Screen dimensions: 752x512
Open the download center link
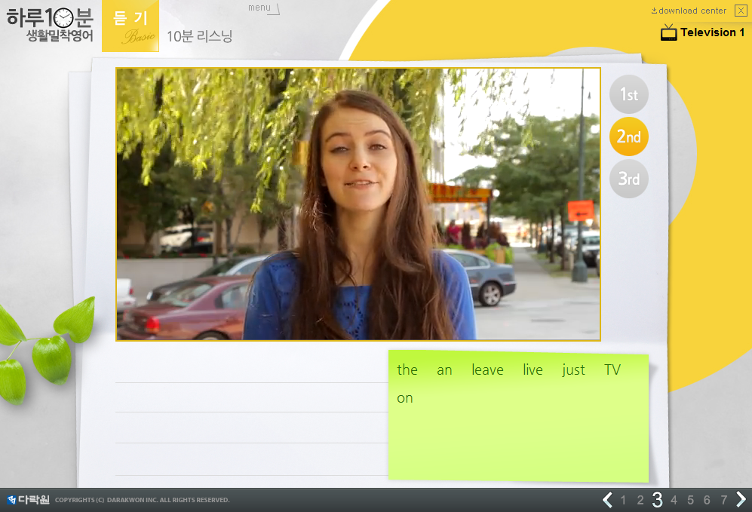pyautogui.click(x=689, y=11)
